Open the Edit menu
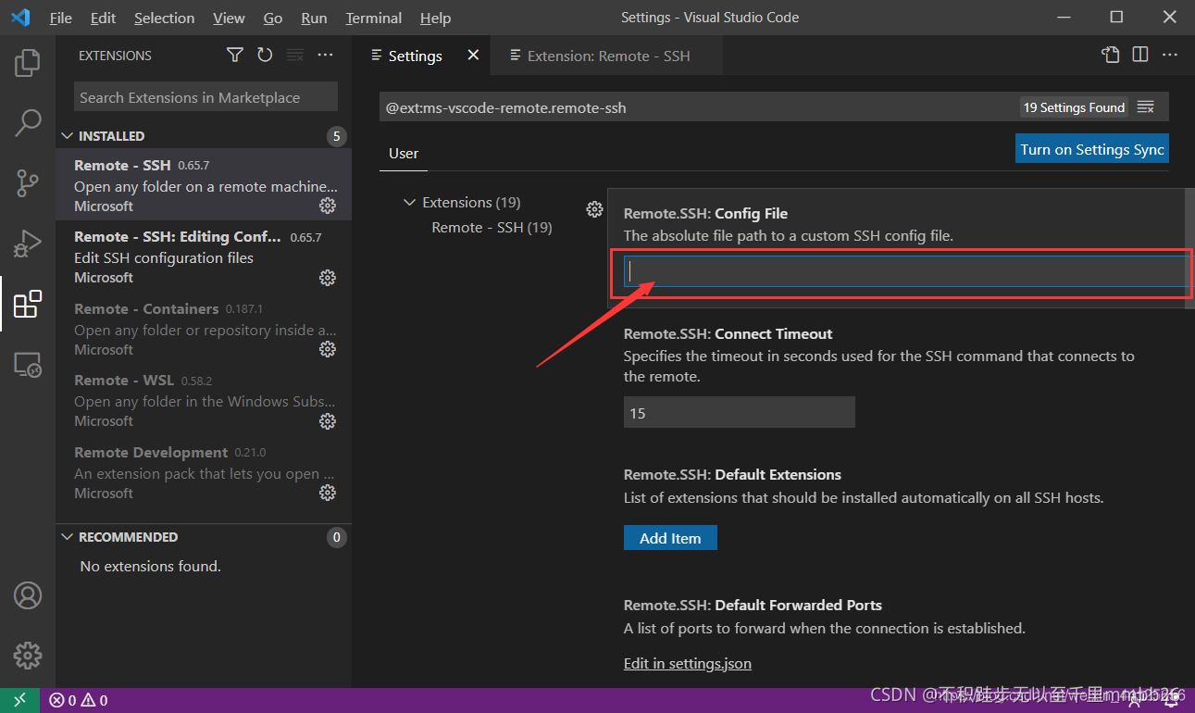The image size is (1195, 713). pos(104,18)
